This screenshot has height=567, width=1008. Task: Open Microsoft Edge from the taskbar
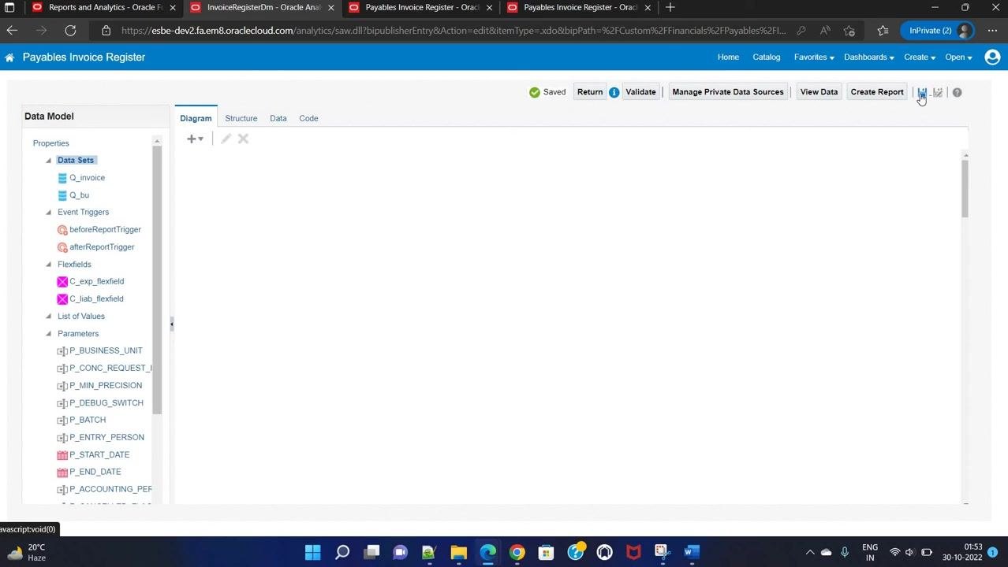(x=487, y=552)
